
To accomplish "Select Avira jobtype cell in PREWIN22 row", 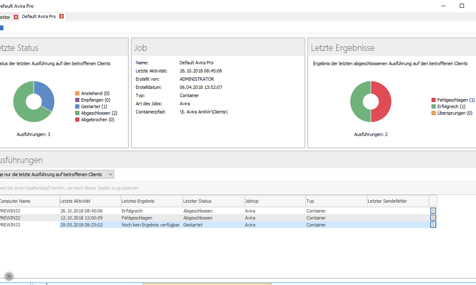I will click(274, 218).
